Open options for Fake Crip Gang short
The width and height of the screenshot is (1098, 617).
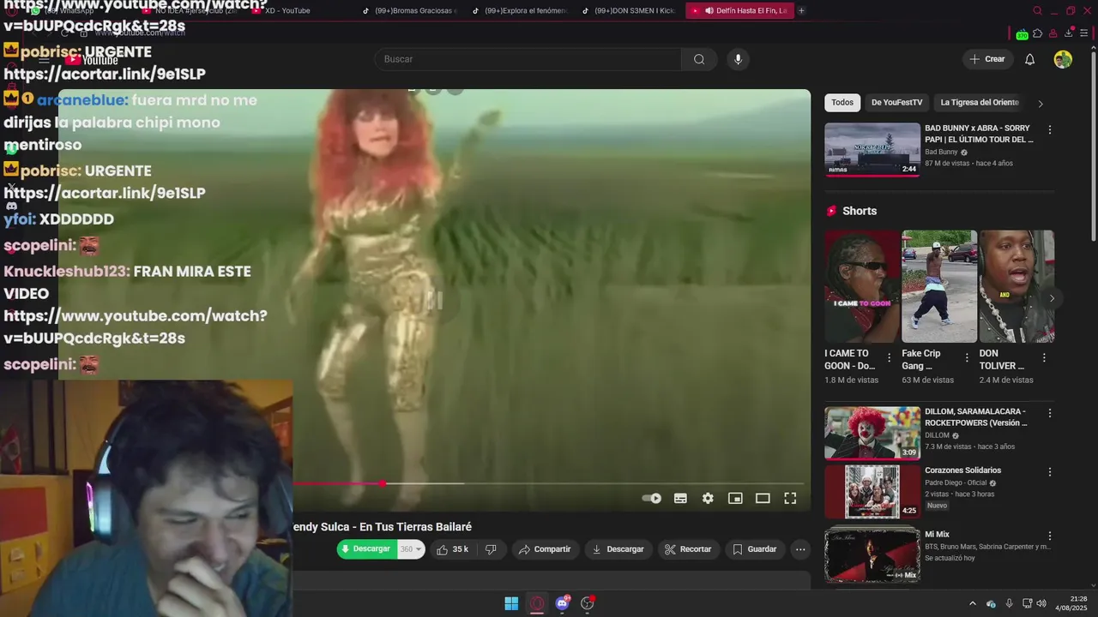coord(967,358)
